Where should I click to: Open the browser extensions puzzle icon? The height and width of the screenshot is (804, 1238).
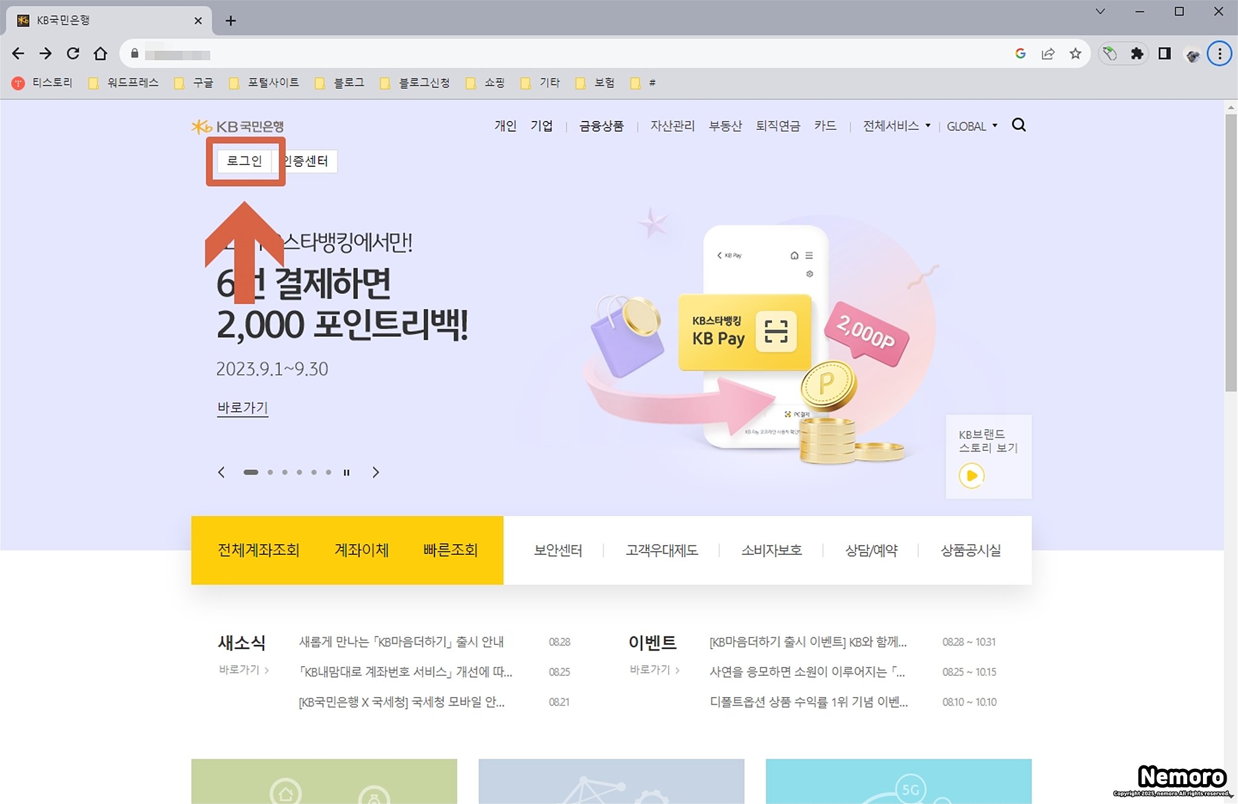click(x=1137, y=54)
